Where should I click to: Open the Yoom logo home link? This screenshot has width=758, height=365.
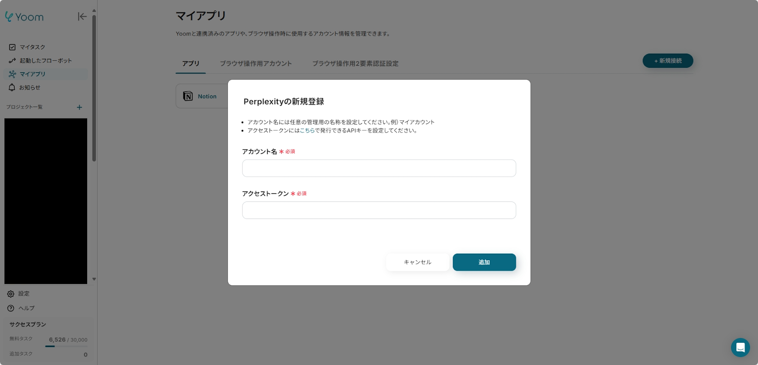tap(24, 17)
